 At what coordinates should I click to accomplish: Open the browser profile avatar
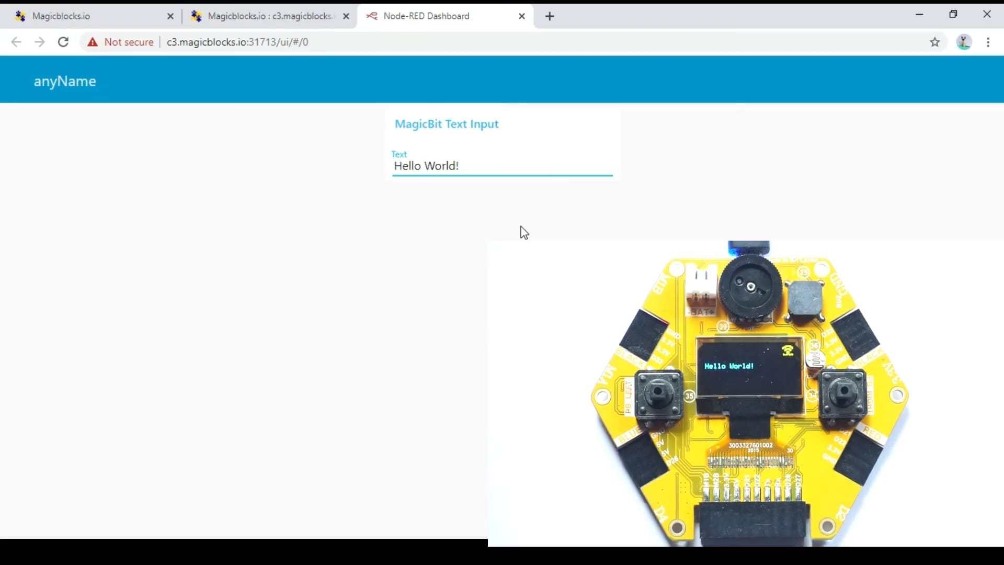point(964,42)
